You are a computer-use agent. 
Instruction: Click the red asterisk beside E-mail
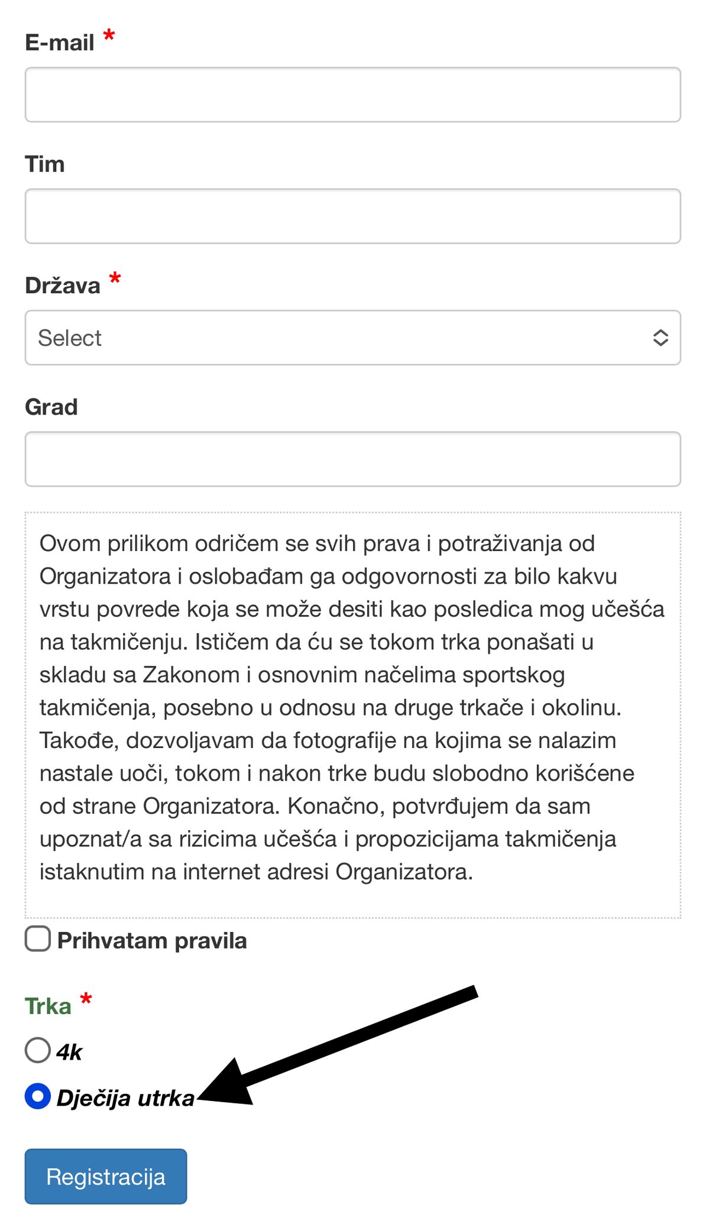tap(109, 35)
